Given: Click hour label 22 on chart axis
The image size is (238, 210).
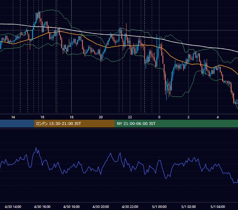Looking at the screenshot, I should (130, 117).
